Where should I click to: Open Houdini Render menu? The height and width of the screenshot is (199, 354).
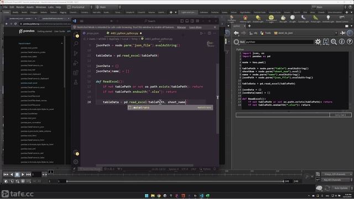point(20,7)
